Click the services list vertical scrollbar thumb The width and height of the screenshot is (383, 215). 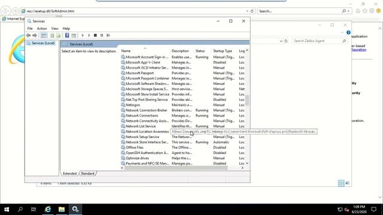(x=247, y=100)
